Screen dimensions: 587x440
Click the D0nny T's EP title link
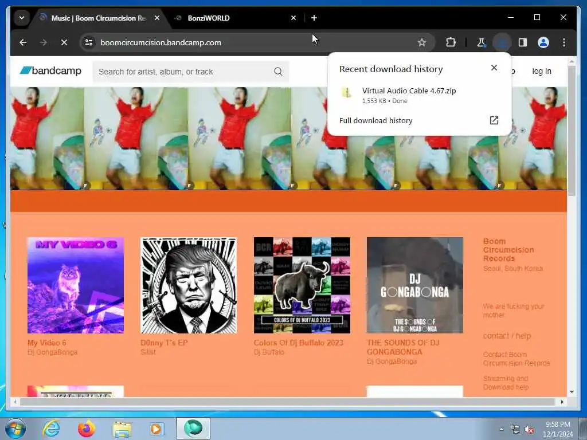tap(164, 343)
